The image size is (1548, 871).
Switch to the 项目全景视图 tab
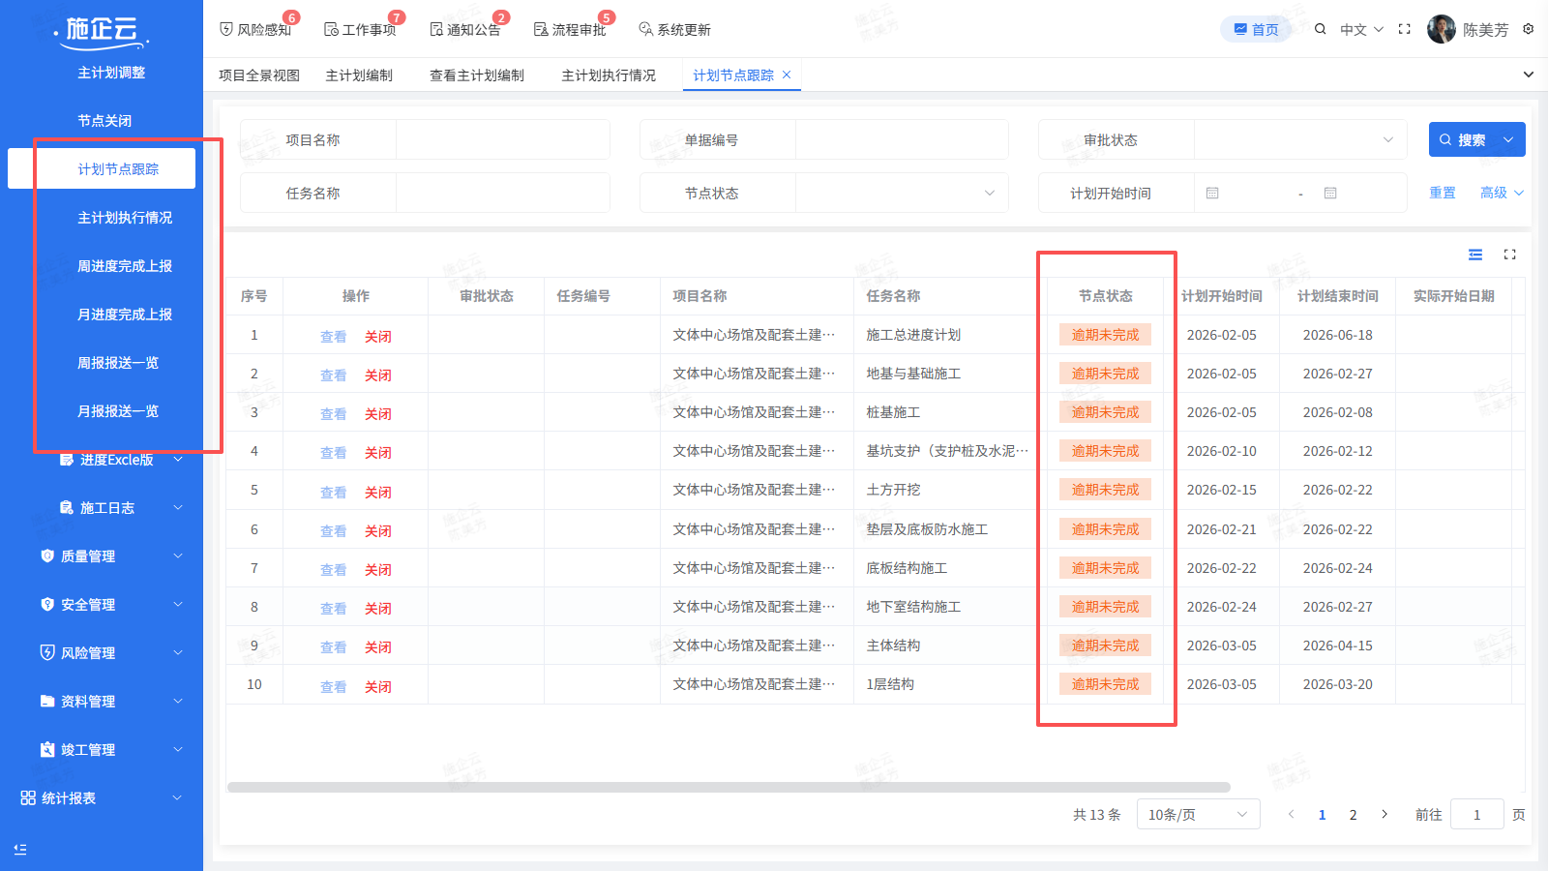pos(259,75)
